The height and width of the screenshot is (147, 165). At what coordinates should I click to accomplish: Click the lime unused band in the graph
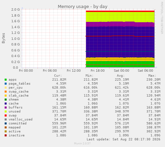120,17
